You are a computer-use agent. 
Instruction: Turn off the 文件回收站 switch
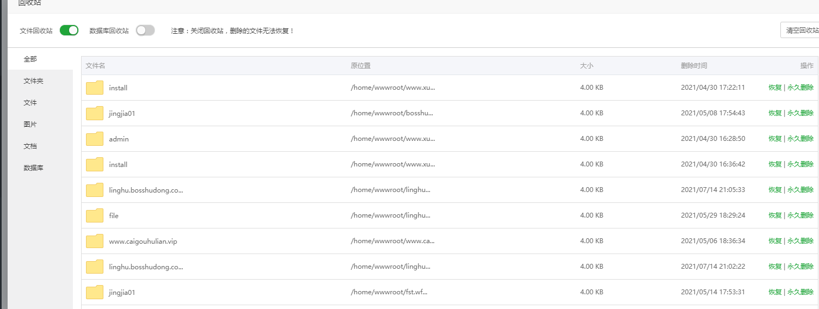point(69,30)
